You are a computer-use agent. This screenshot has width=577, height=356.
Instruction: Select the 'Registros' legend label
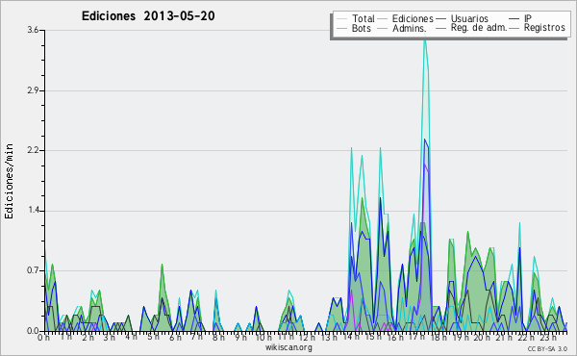(x=544, y=28)
